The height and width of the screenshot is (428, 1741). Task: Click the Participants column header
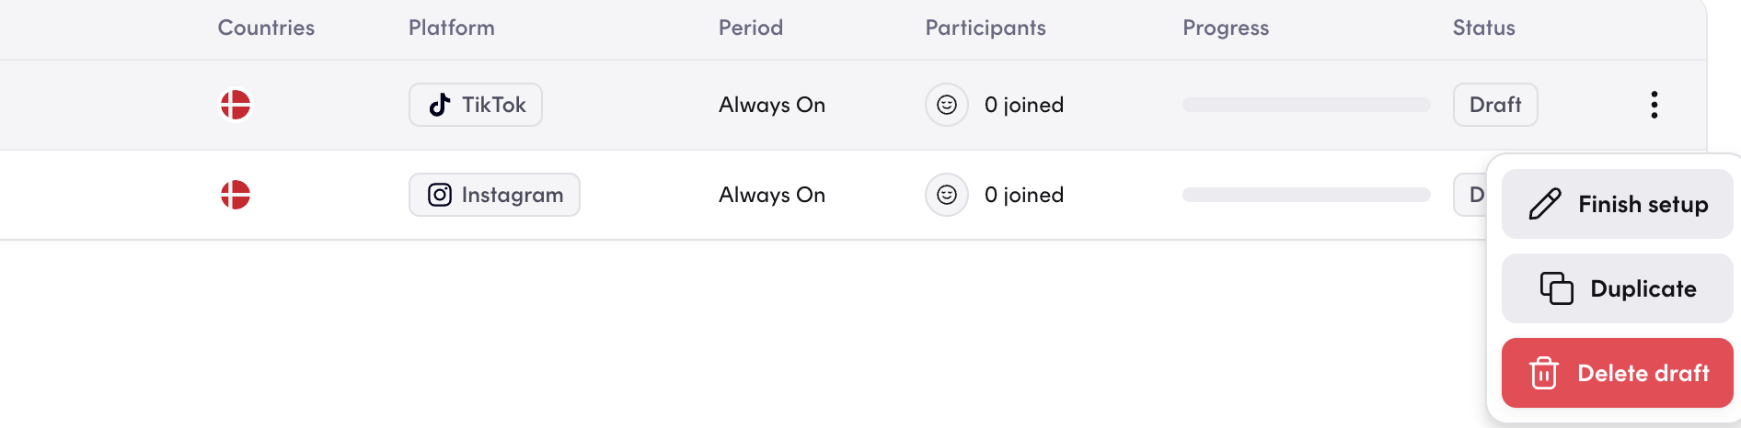coord(985,28)
